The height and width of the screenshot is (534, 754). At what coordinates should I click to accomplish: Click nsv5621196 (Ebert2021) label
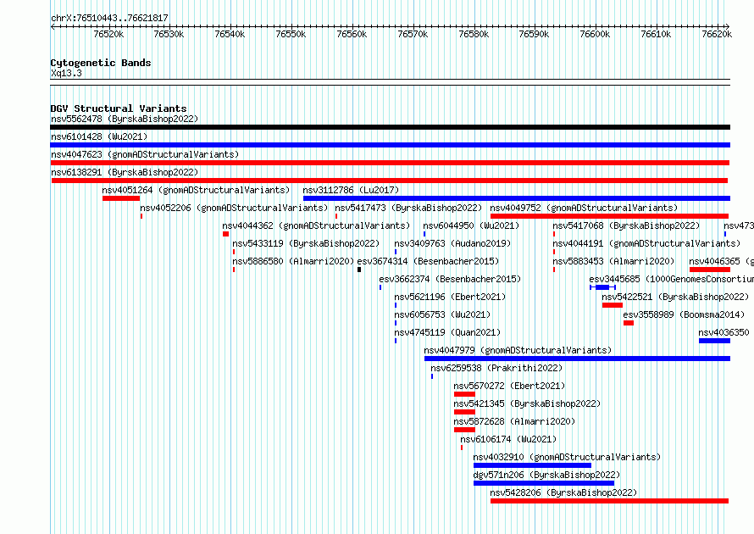click(x=450, y=297)
